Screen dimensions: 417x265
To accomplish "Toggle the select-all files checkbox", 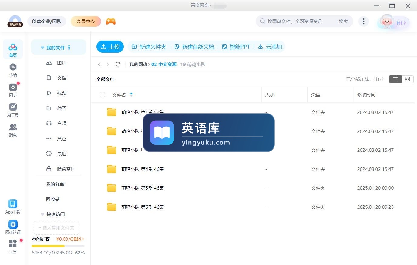I will pyautogui.click(x=102, y=95).
